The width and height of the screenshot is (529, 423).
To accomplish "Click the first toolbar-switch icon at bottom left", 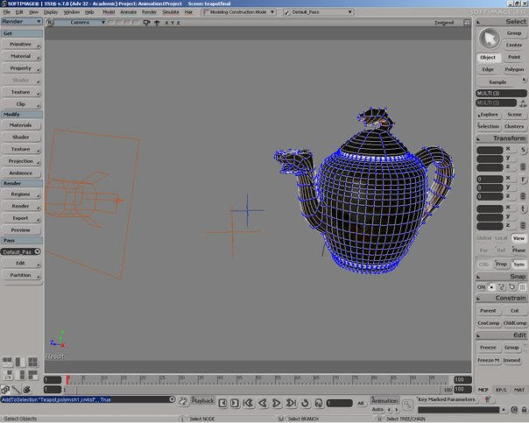I will point(5,390).
